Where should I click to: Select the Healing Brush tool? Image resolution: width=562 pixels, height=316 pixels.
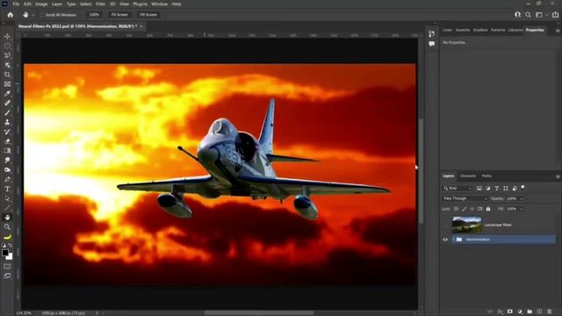[7, 104]
